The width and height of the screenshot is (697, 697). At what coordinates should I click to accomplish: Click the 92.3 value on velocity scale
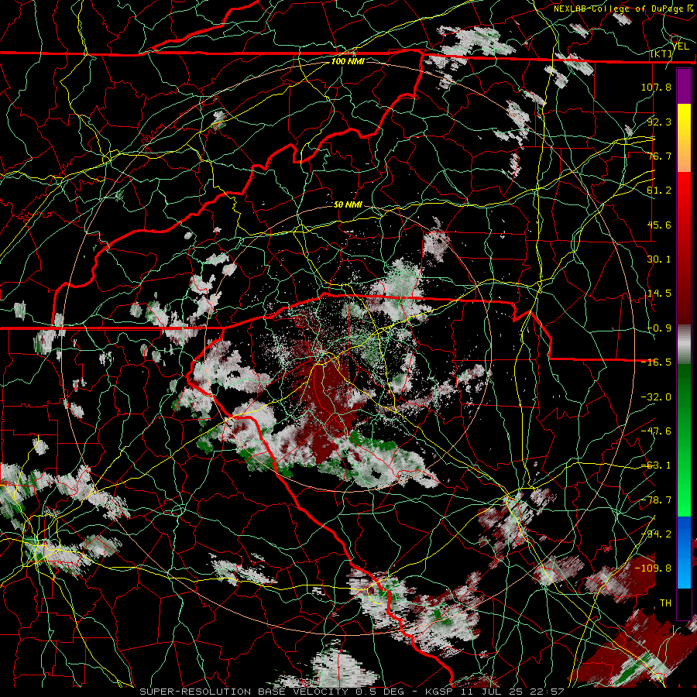[659, 122]
